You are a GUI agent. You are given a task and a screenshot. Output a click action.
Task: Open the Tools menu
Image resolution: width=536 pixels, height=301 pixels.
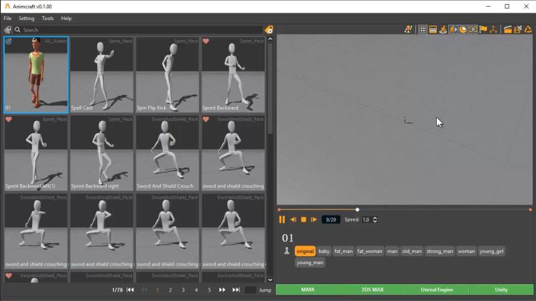point(48,19)
